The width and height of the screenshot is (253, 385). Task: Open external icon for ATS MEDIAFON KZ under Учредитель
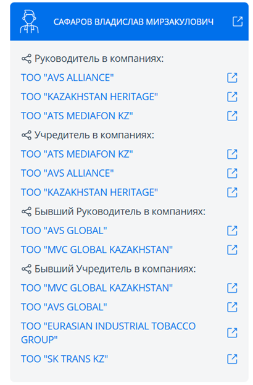[232, 154]
